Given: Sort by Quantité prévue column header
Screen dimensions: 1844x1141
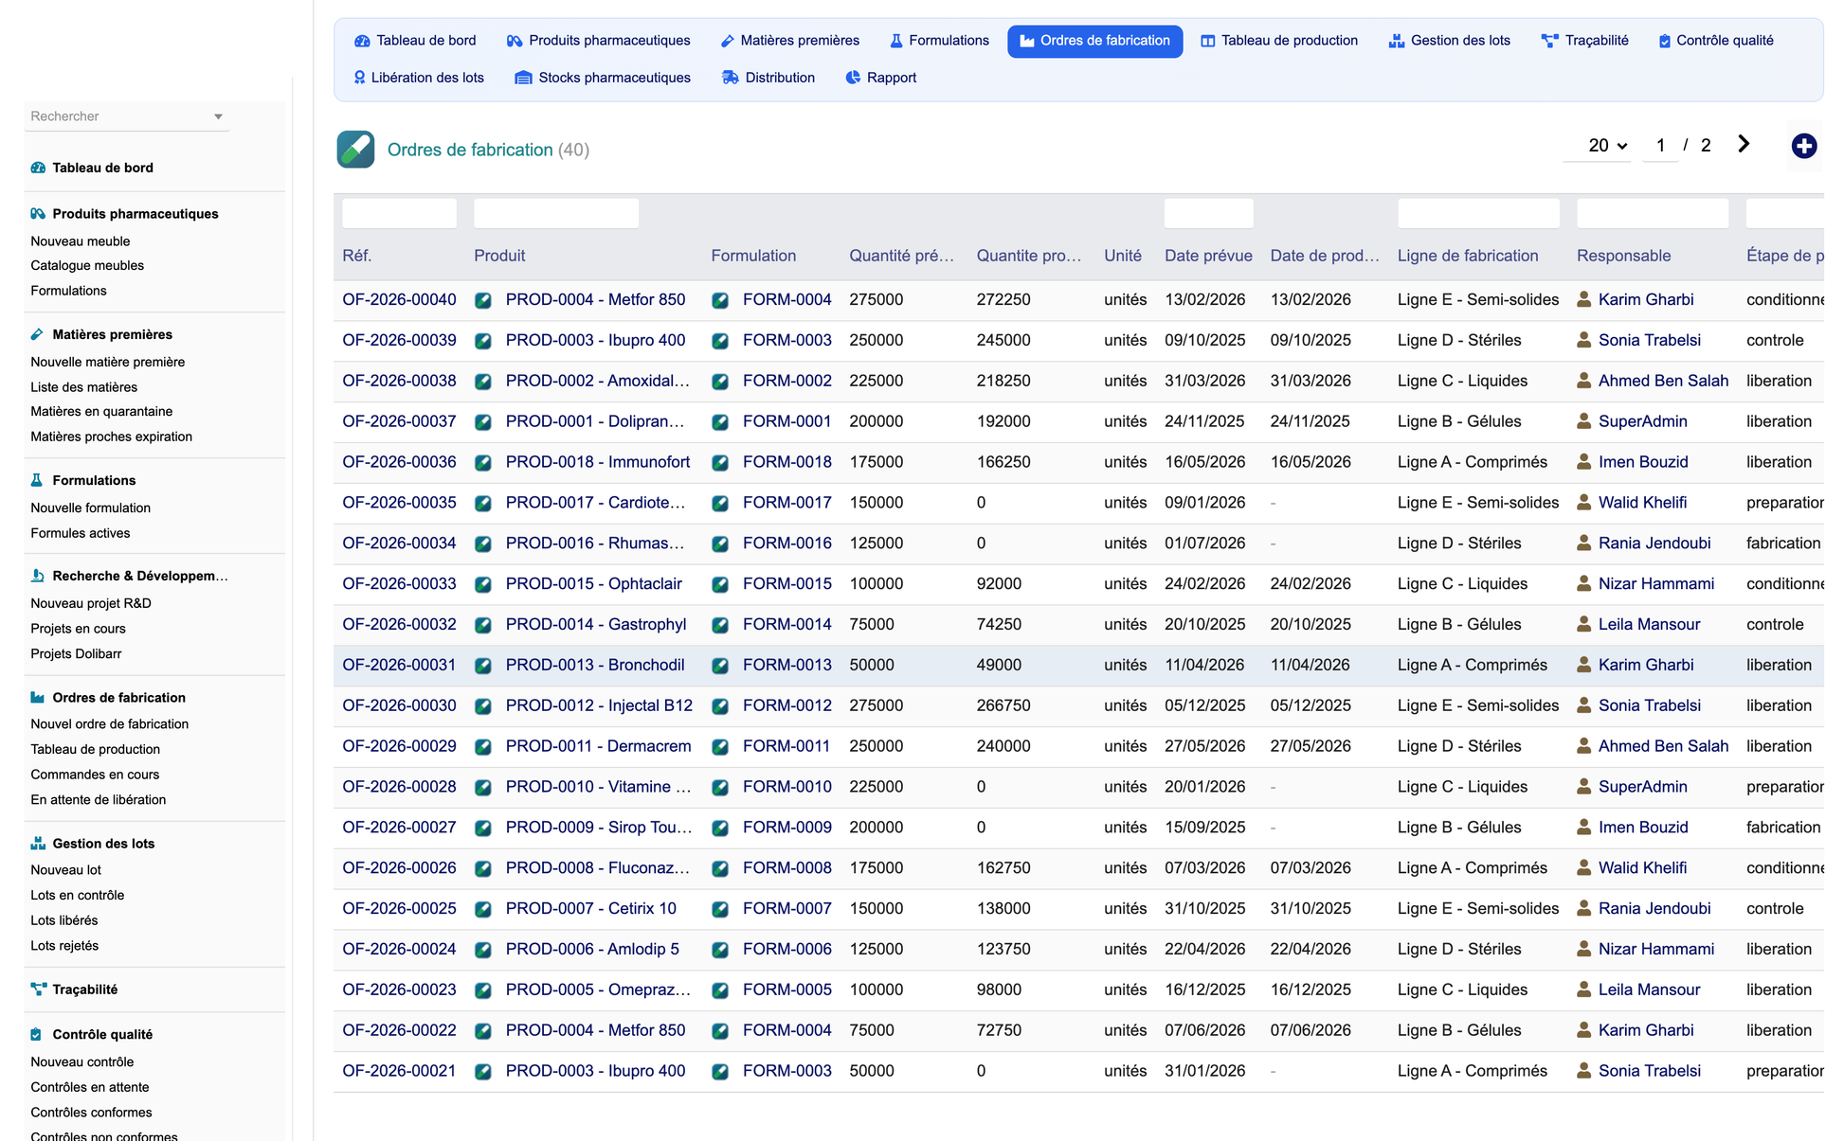Looking at the screenshot, I should 901,256.
